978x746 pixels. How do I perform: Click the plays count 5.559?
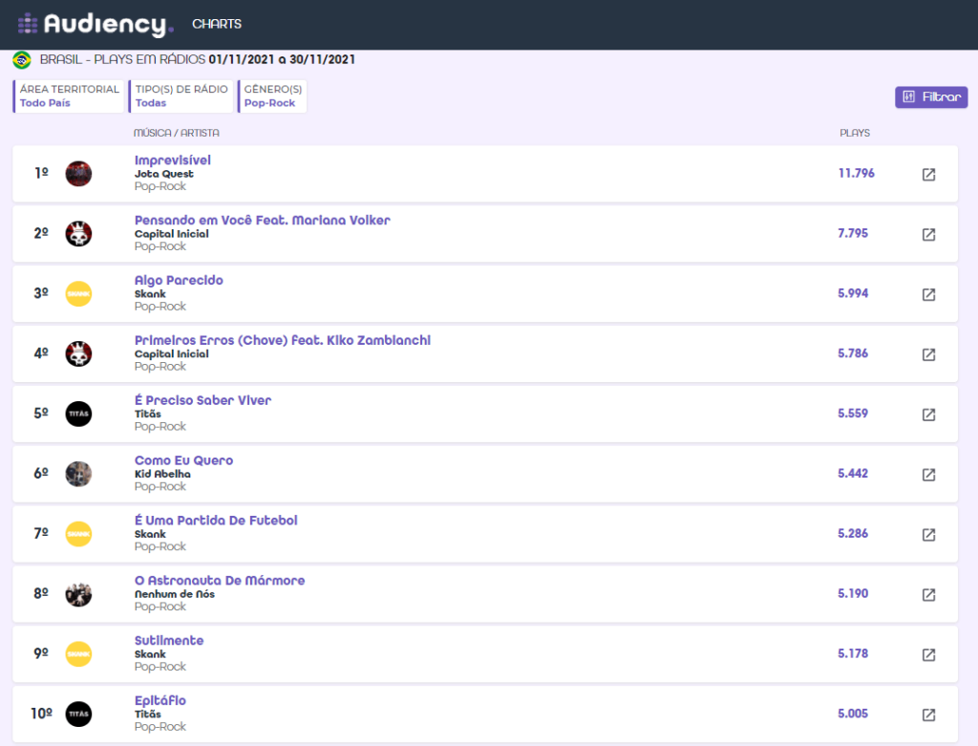(x=853, y=413)
